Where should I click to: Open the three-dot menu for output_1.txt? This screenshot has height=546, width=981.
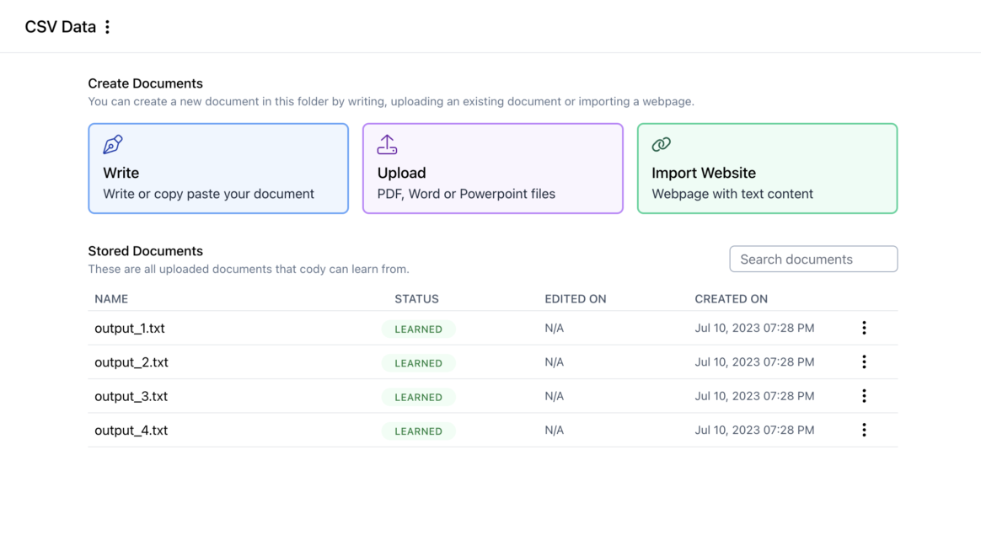(864, 328)
